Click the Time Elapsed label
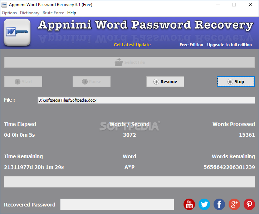This screenshot has width=259, height=214. 20,124
